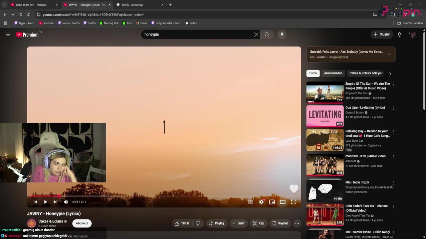The image size is (426, 239).
Task: Select the Aramanızdan filter chip
Action: pos(333,73)
